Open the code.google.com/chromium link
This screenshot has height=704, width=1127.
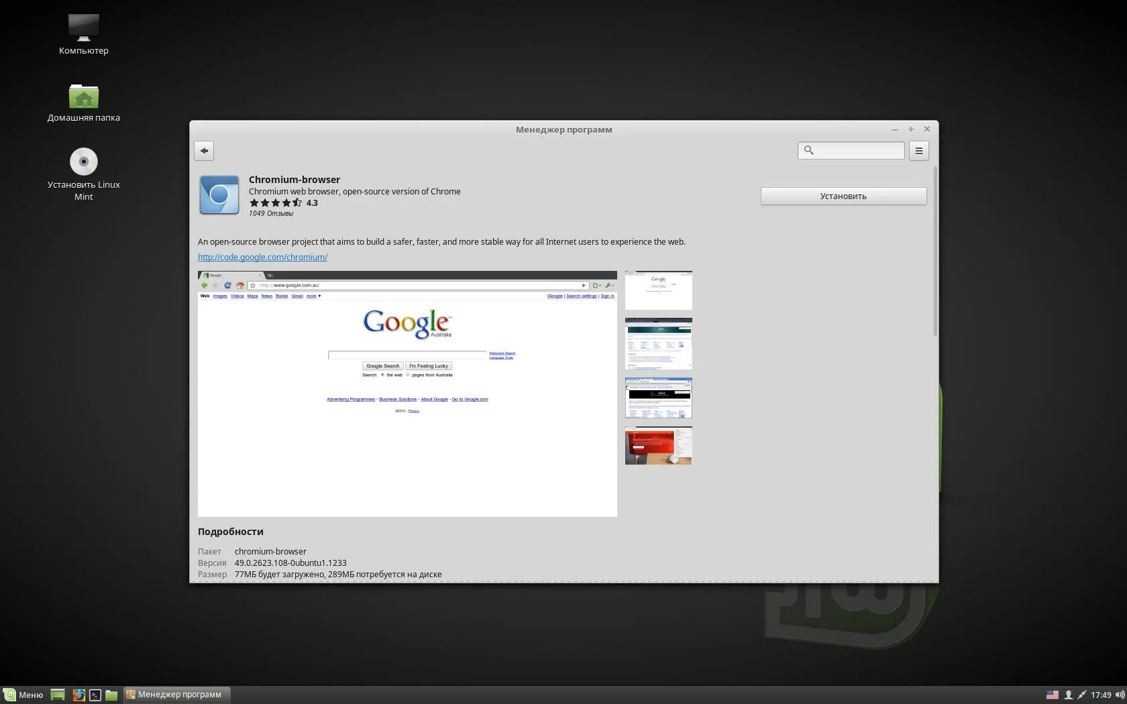coord(262,257)
